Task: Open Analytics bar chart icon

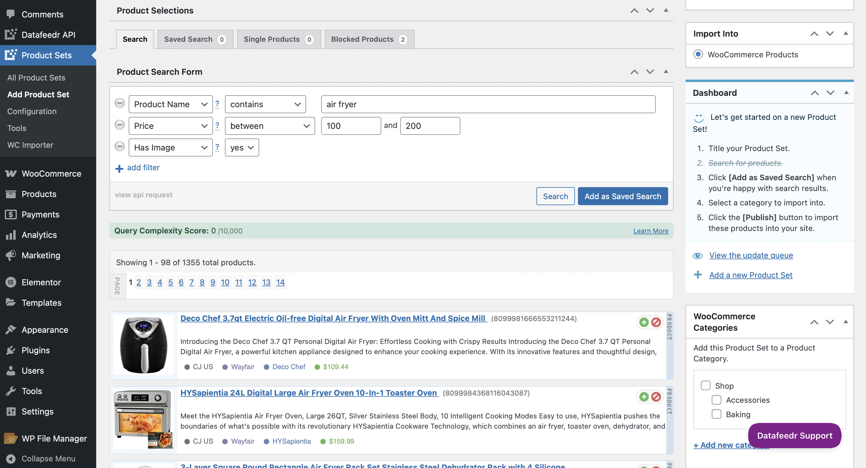Action: [x=11, y=235]
